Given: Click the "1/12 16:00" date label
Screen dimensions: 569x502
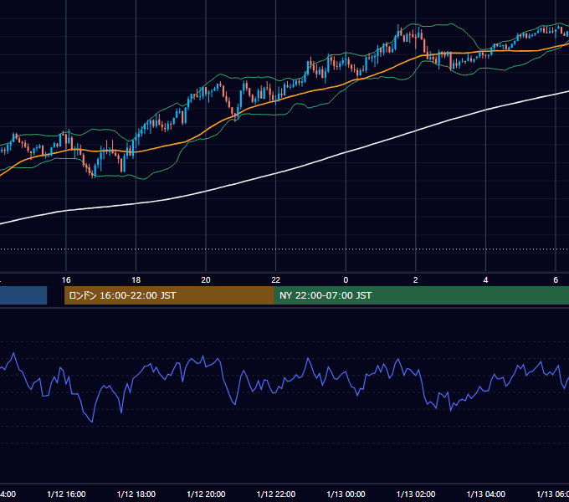Looking at the screenshot, I should tap(66, 494).
